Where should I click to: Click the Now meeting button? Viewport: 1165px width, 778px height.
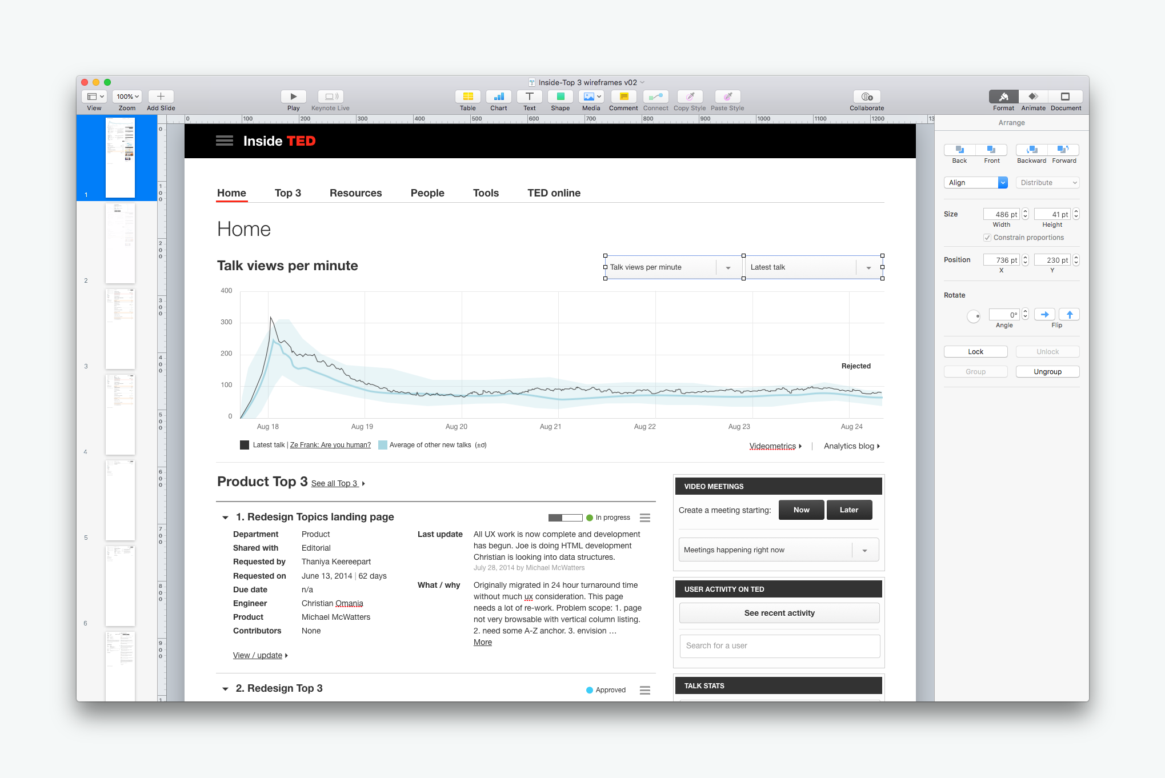pyautogui.click(x=802, y=510)
